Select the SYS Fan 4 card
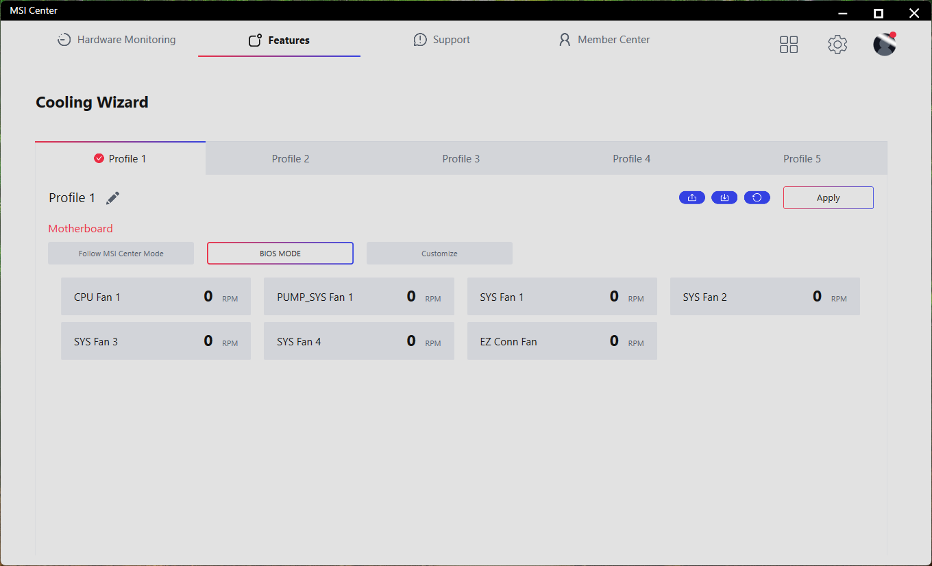Screen dimensions: 932x566 pyautogui.click(x=359, y=341)
